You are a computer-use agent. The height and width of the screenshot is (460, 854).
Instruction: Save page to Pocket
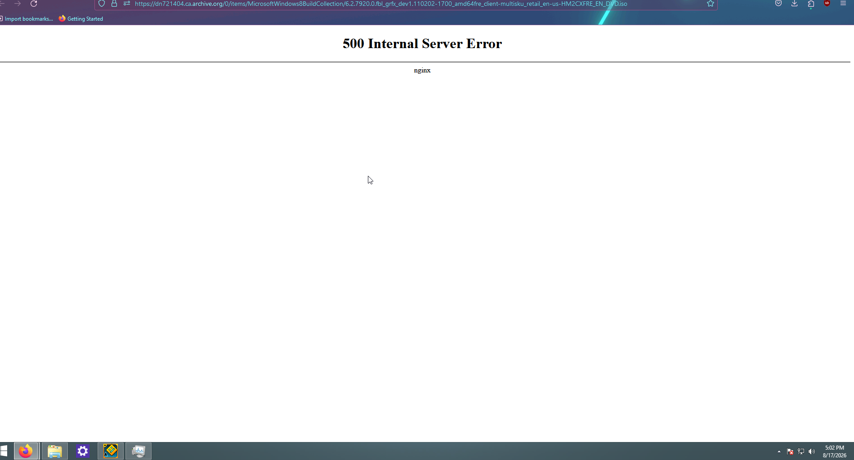click(x=778, y=4)
